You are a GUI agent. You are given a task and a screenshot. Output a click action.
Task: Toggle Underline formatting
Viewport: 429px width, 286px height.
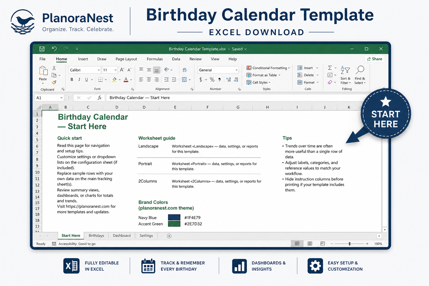(x=87, y=80)
